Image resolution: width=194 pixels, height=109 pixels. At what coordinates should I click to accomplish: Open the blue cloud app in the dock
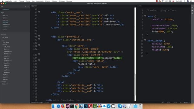[104, 106]
